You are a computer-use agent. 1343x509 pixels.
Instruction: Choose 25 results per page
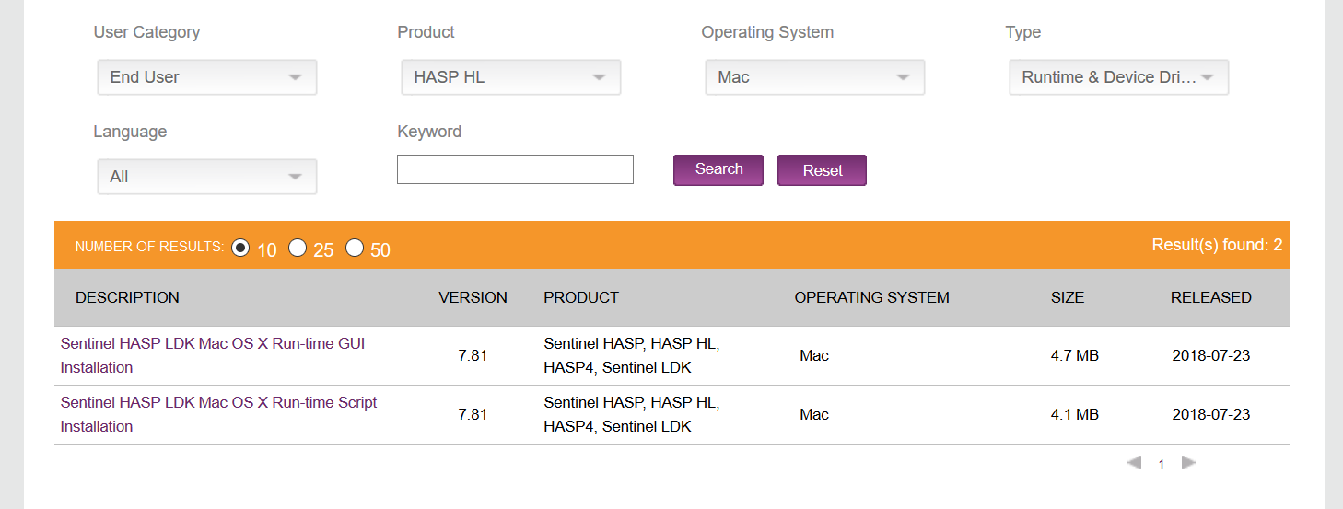tap(298, 248)
